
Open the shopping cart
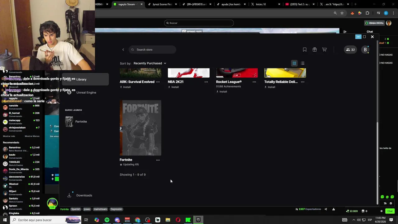tap(324, 50)
